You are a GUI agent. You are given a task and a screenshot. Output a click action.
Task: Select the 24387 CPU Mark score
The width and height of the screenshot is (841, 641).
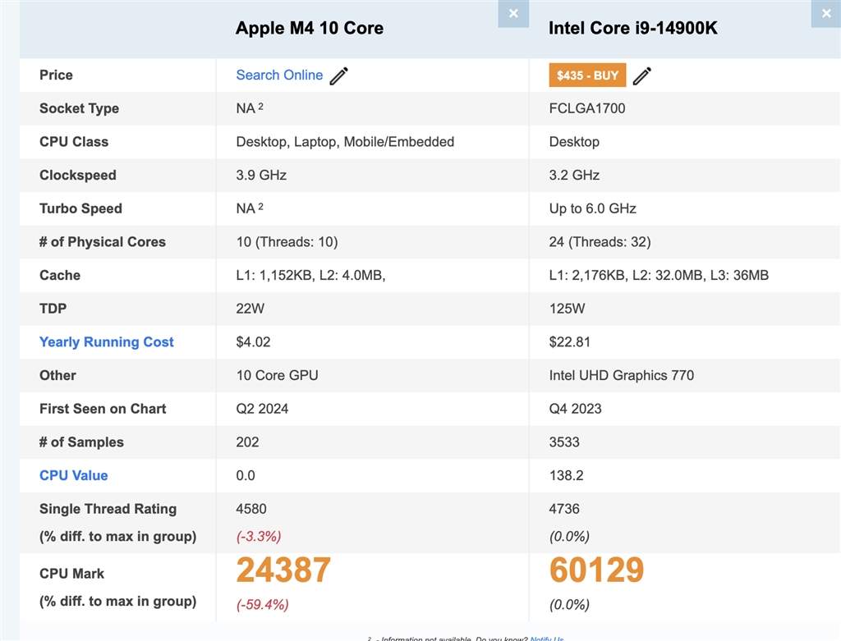click(x=283, y=570)
